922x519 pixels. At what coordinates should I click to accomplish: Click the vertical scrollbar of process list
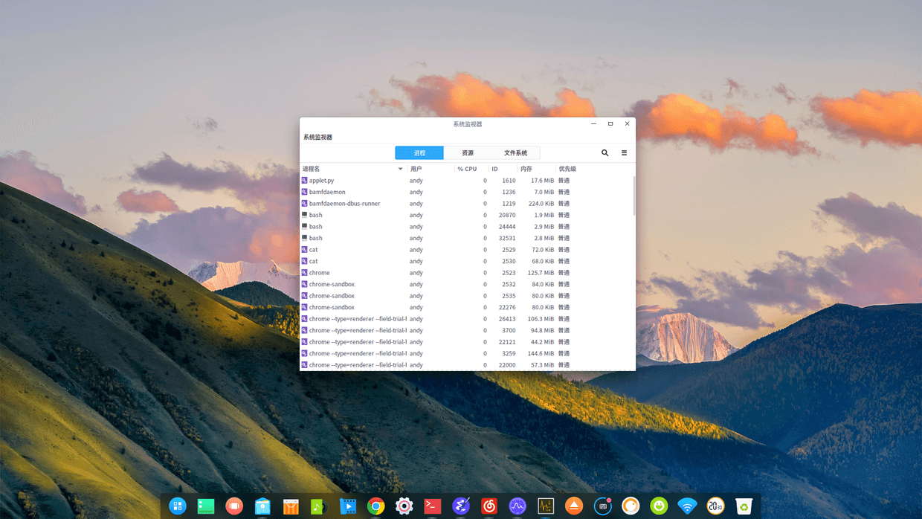[634, 196]
